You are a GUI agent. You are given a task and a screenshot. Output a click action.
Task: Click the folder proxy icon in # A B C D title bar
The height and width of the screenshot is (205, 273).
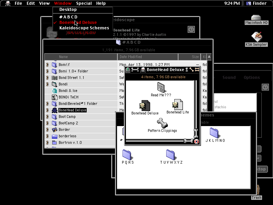click(x=118, y=42)
